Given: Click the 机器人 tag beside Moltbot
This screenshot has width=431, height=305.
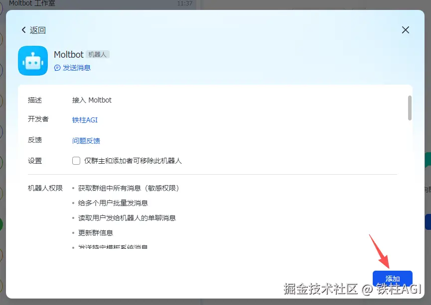Looking at the screenshot, I should click(98, 54).
